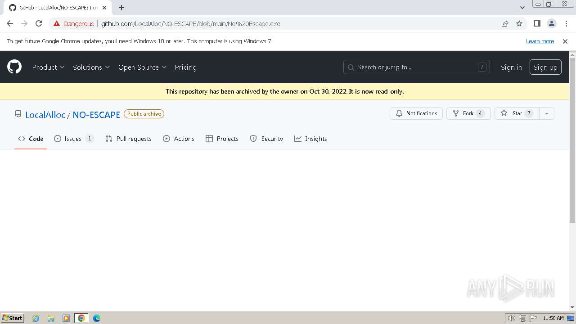Click the share page icon in address bar

coord(505,23)
